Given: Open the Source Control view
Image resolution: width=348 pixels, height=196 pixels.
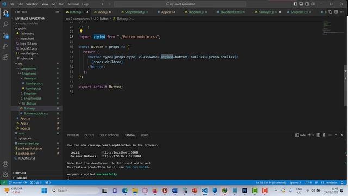Looking at the screenshot, I should pos(5,35).
